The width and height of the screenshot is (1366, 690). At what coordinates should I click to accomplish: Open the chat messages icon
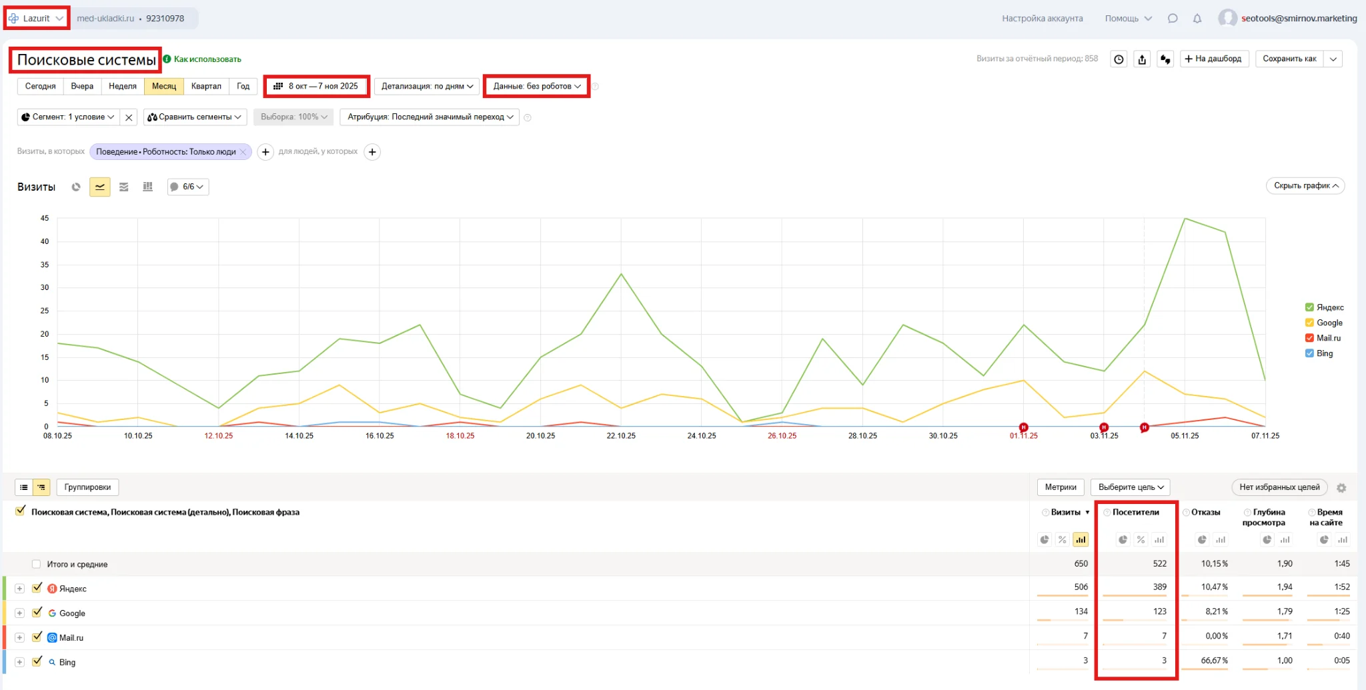click(1173, 19)
